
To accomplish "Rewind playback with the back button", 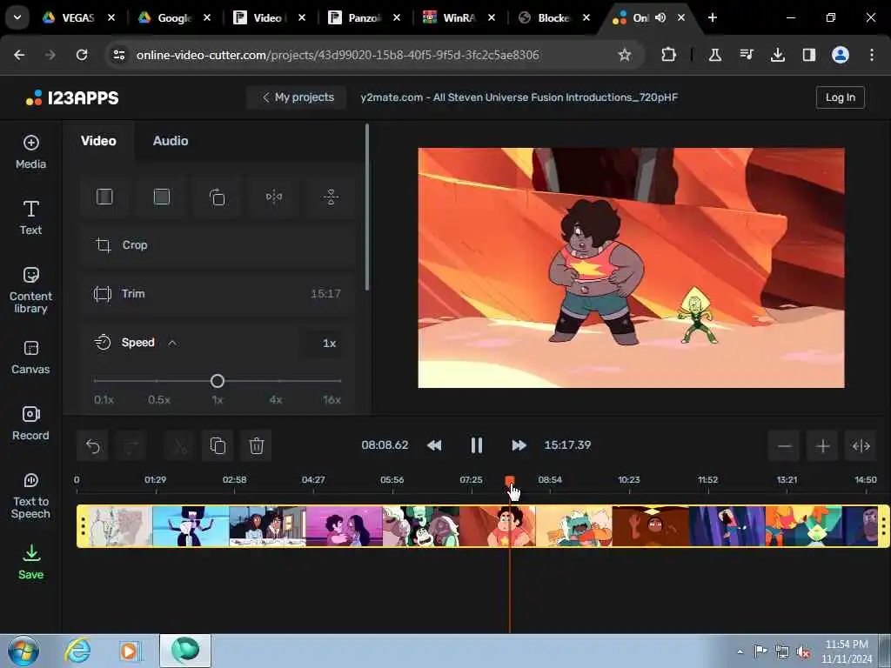I will pos(434,445).
